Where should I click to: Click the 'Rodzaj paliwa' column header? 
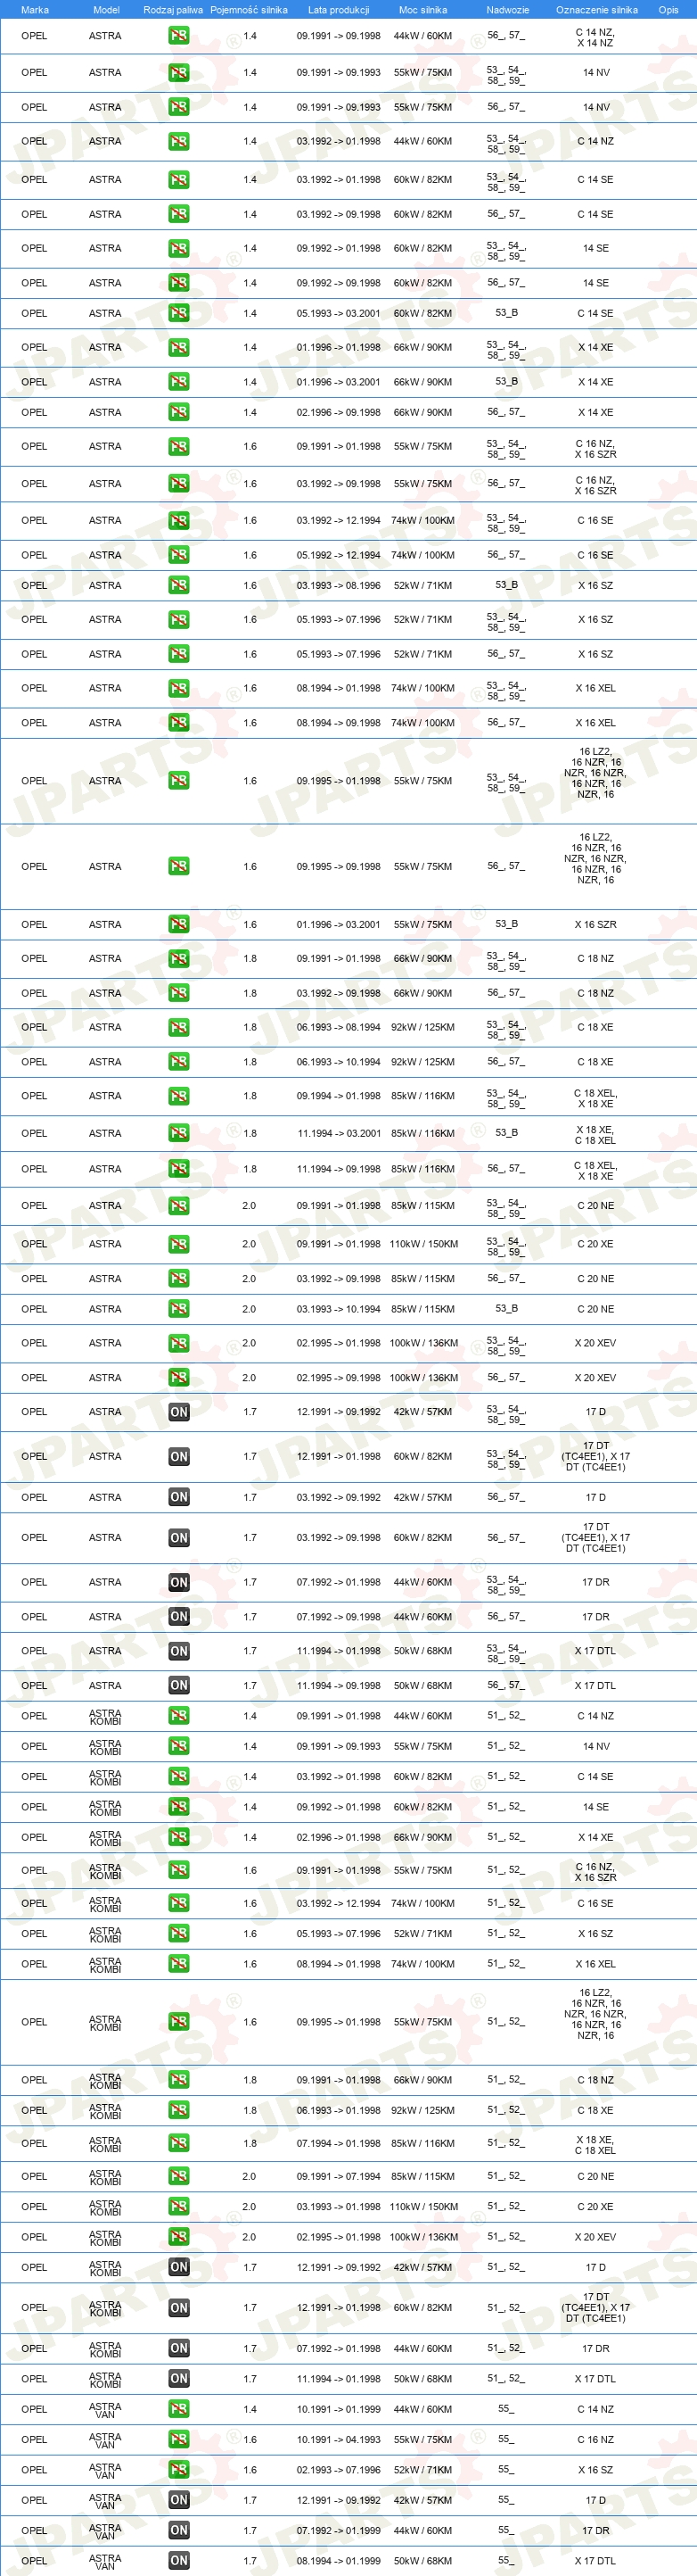(173, 10)
